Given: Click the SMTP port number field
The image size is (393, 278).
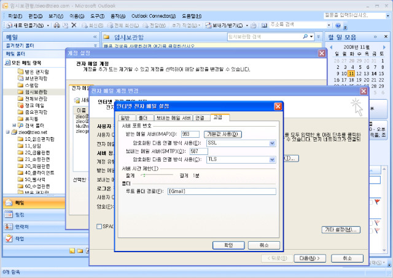Looking at the screenshot, I should (199, 151).
